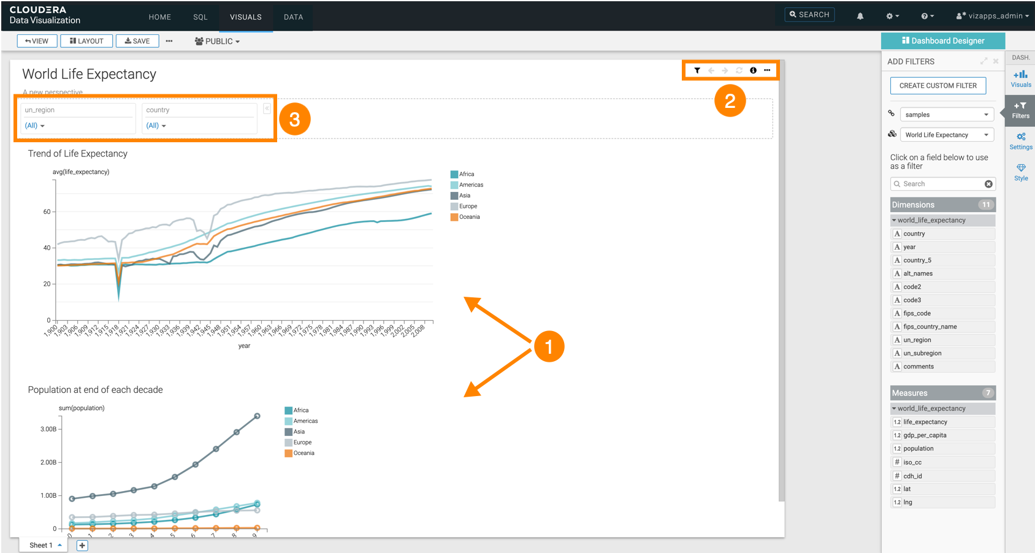
Task: Select un_subregion dimension as filter
Action: (922, 353)
